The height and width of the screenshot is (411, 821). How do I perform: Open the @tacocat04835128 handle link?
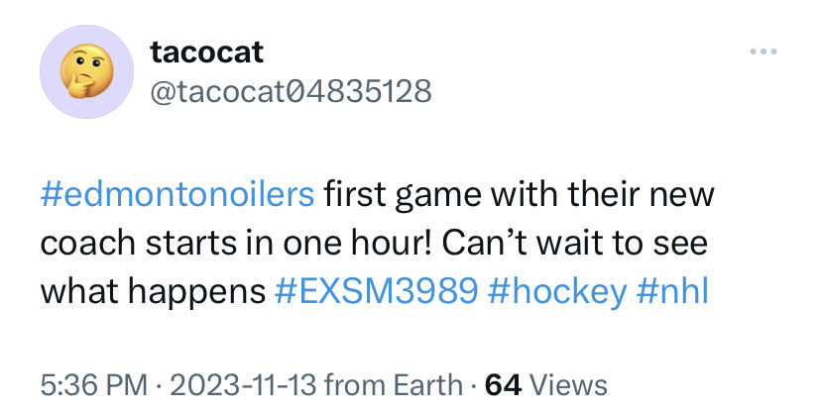pos(291,92)
